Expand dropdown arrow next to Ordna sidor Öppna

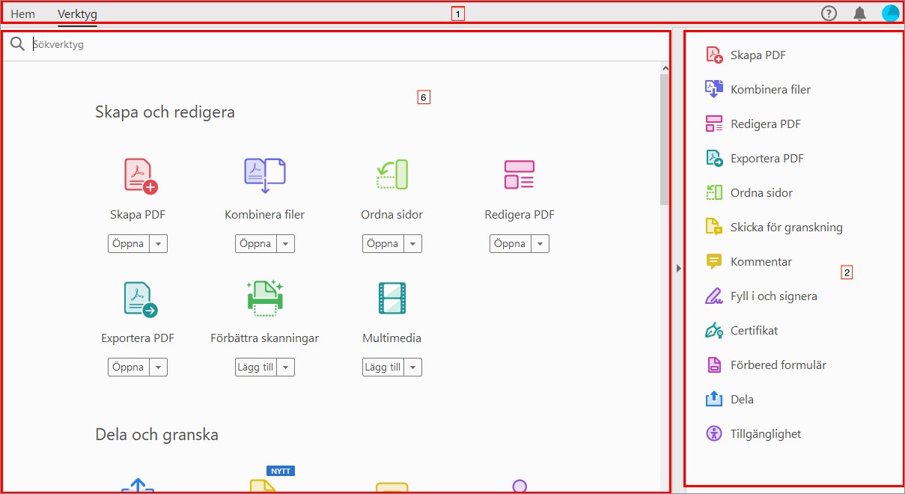(x=412, y=244)
